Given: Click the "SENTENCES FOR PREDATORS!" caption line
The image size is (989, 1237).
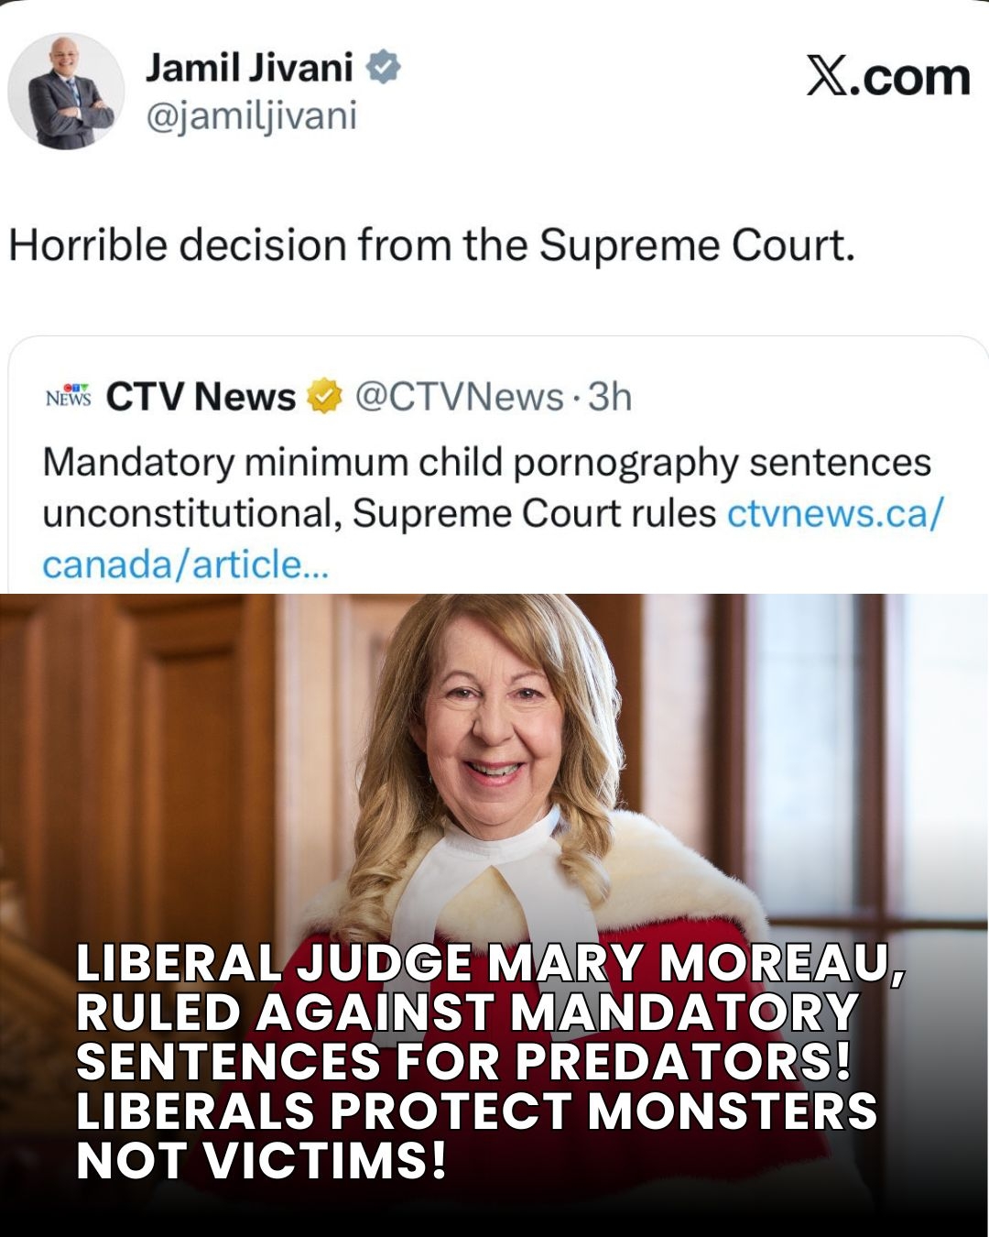Looking at the screenshot, I should point(463,1062).
